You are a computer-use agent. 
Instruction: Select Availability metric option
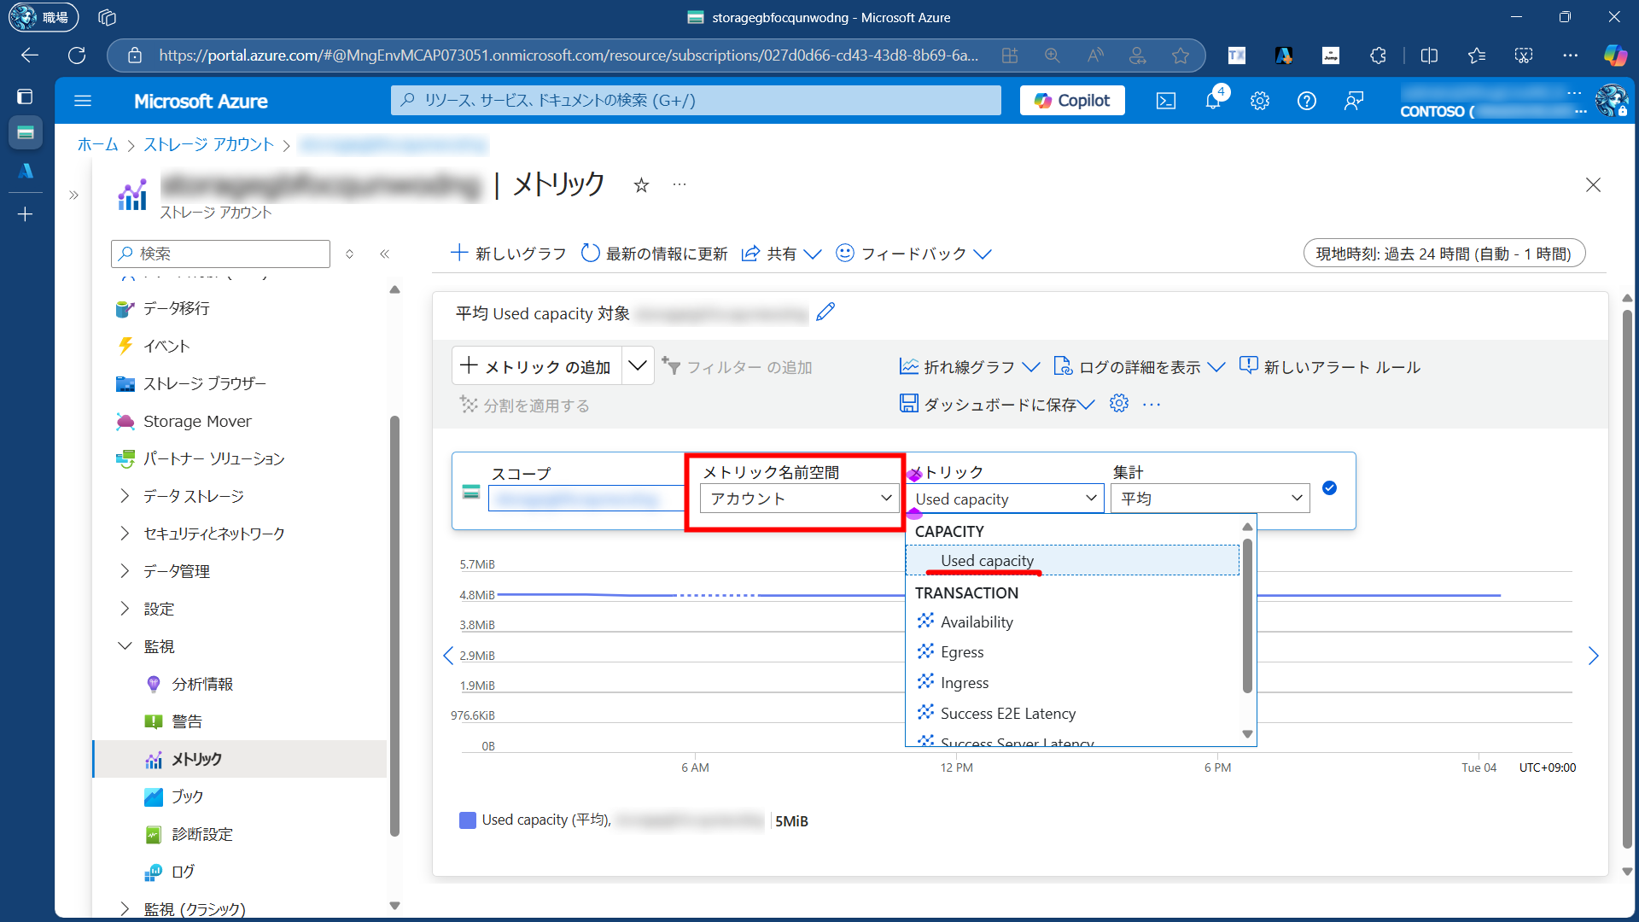977,622
